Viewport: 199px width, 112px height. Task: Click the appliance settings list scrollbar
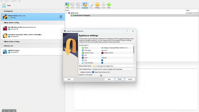click(134, 50)
